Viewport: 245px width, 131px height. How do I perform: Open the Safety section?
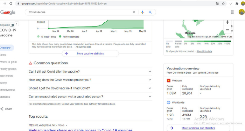click(3, 83)
